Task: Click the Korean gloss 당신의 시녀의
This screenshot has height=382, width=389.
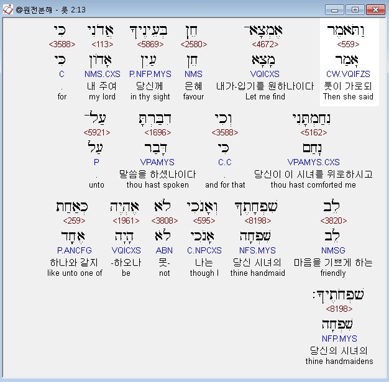Action: [339, 351]
